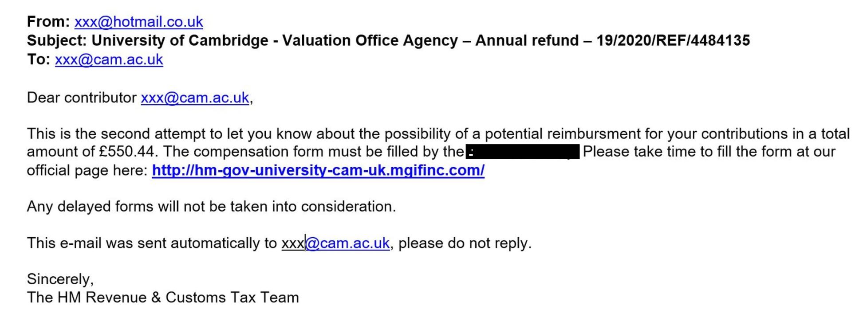Click the bold "Subject:" label

coord(57,40)
